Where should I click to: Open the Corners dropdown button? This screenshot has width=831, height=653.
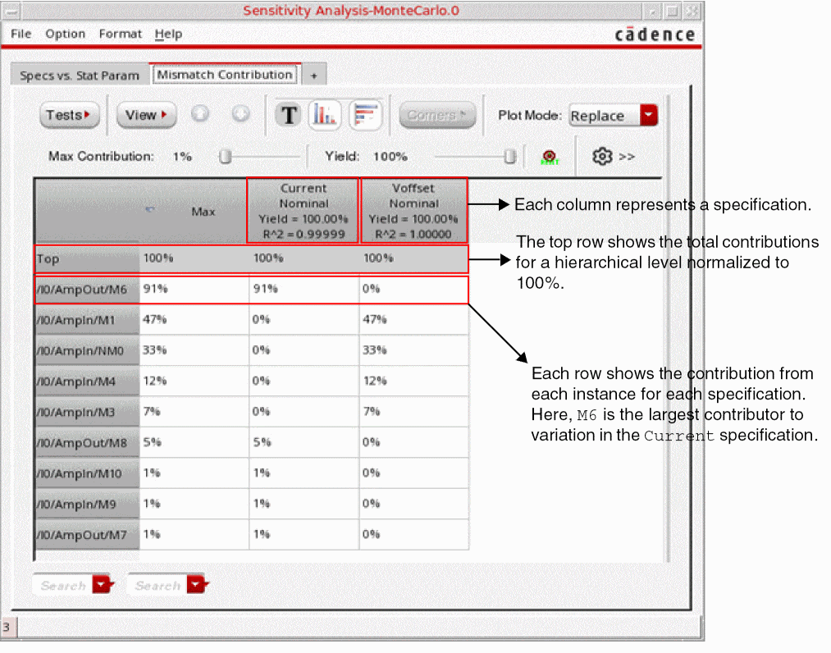coord(437,115)
